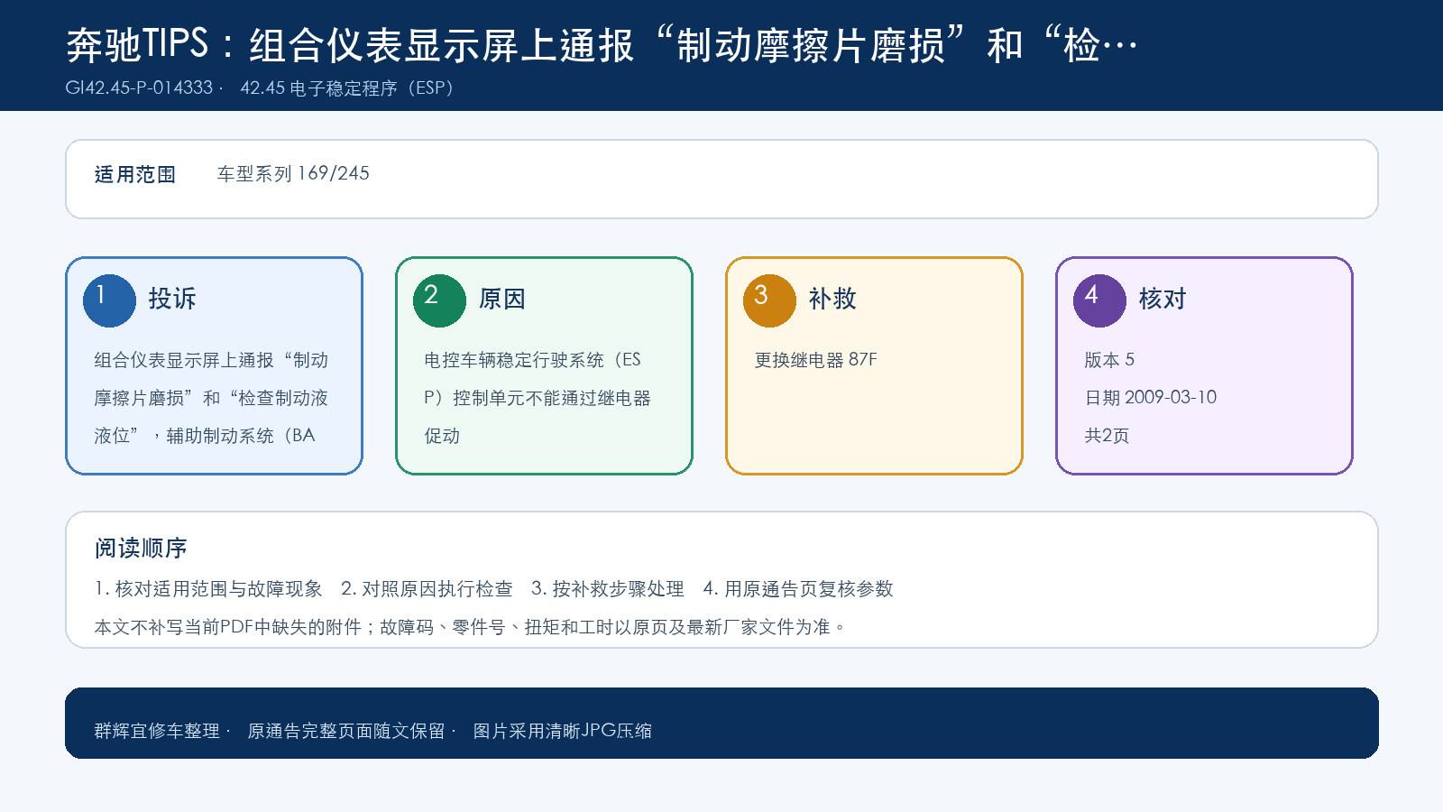Click the 阅读顺序 heading

(141, 549)
